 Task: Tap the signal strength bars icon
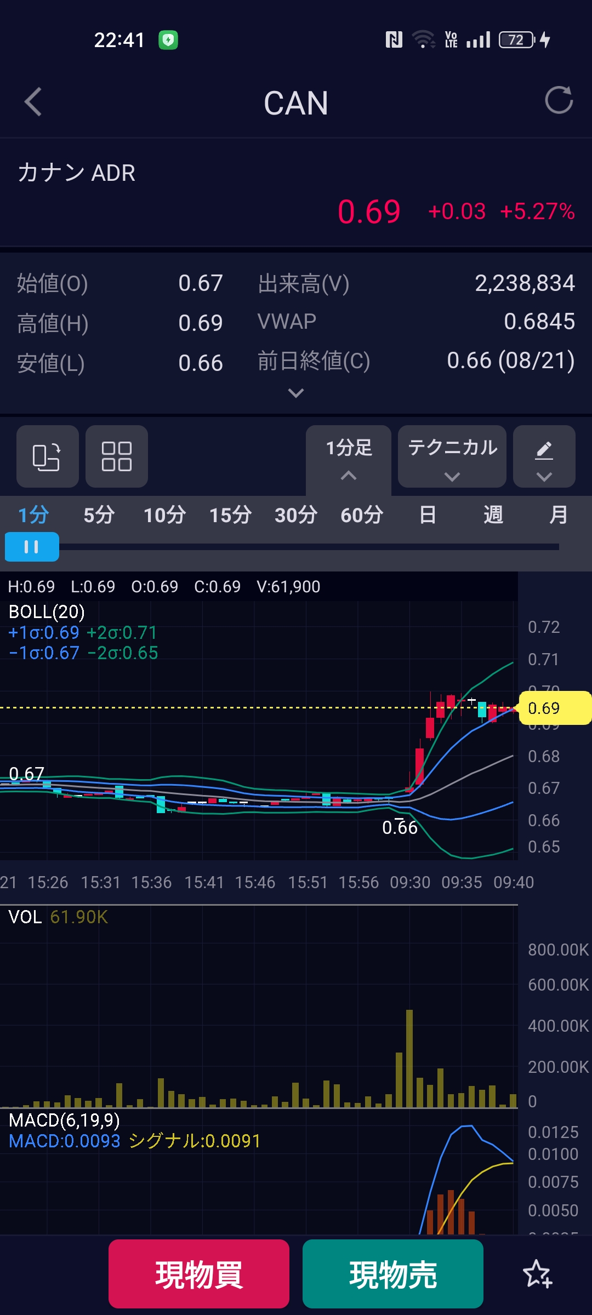(478, 39)
